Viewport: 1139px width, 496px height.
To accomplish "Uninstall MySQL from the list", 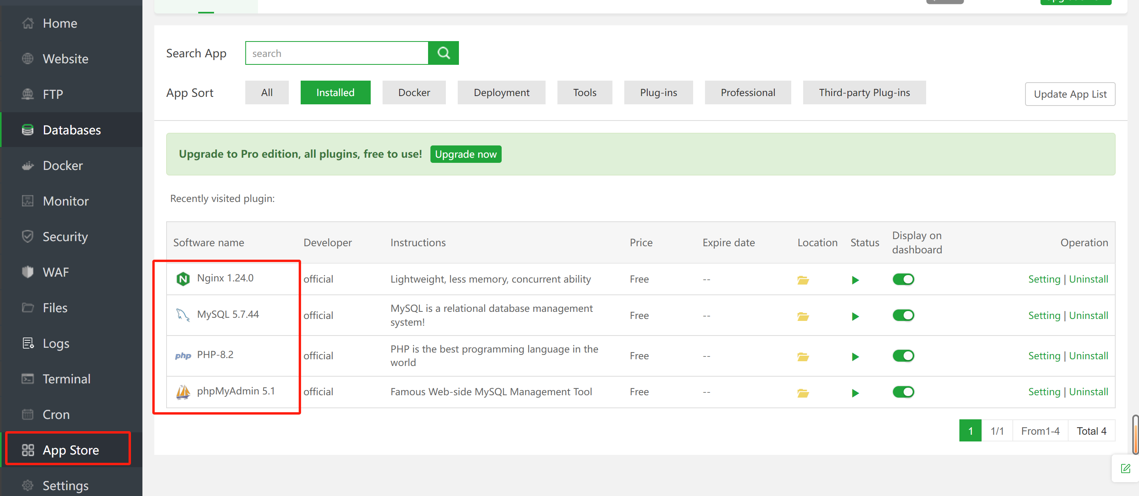I will (1088, 315).
